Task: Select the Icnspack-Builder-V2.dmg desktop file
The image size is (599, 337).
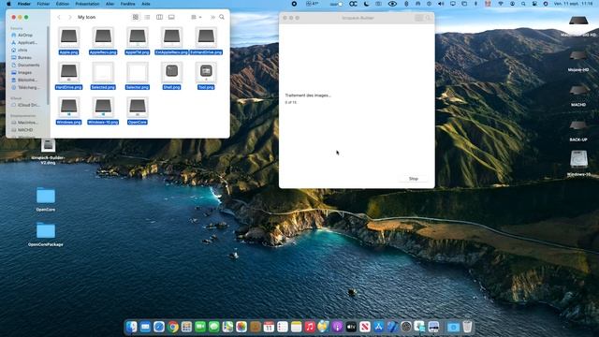Action: pyautogui.click(x=48, y=145)
